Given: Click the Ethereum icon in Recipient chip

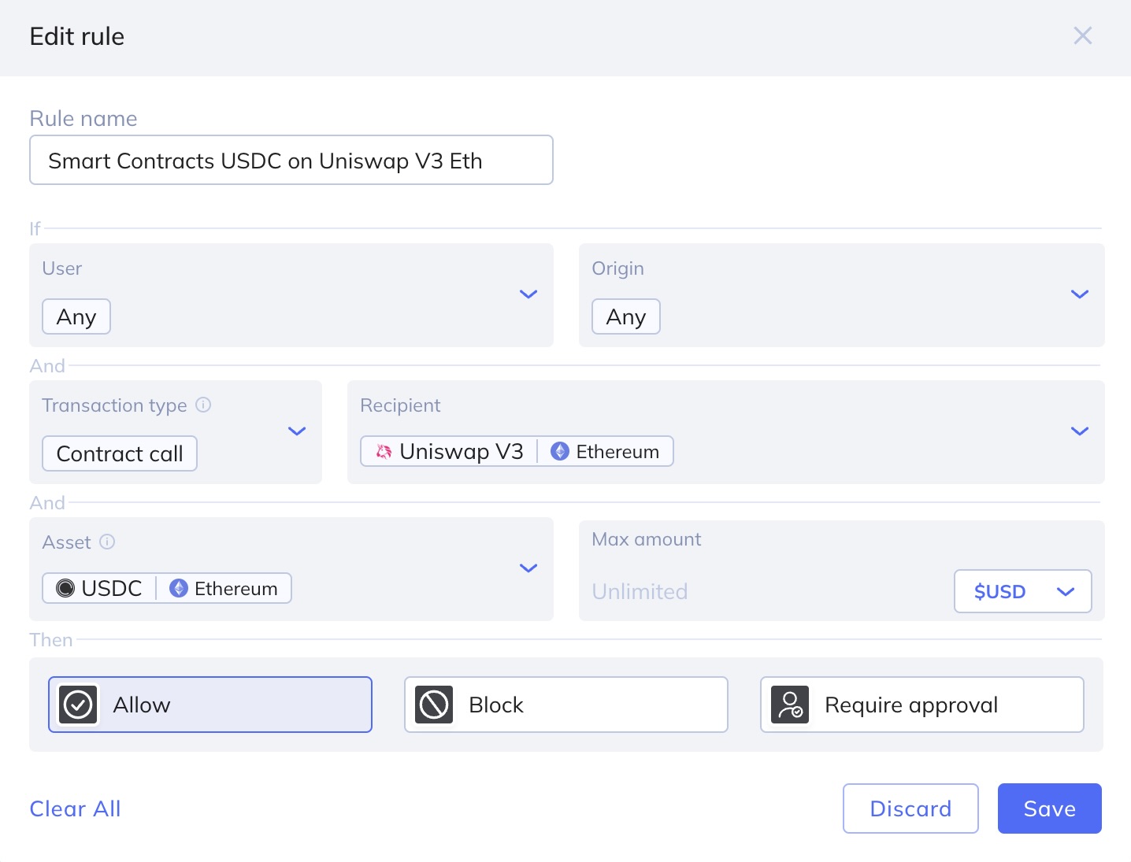Looking at the screenshot, I should click(560, 451).
